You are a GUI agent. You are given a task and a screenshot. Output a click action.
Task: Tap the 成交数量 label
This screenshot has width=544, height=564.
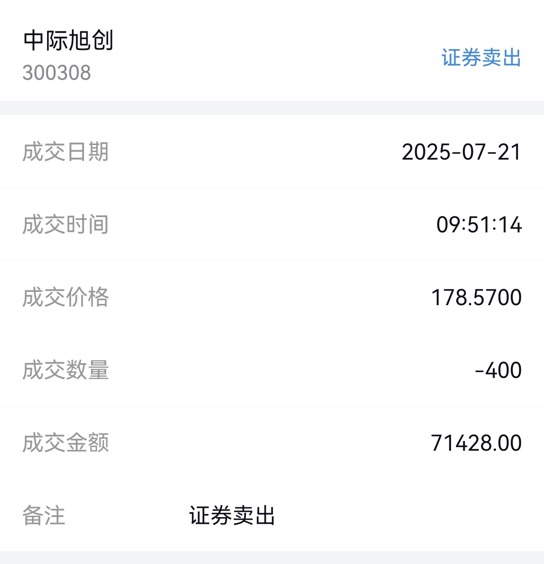pos(65,370)
